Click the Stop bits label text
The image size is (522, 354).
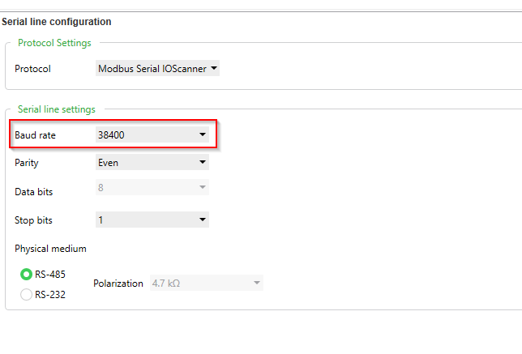33,220
